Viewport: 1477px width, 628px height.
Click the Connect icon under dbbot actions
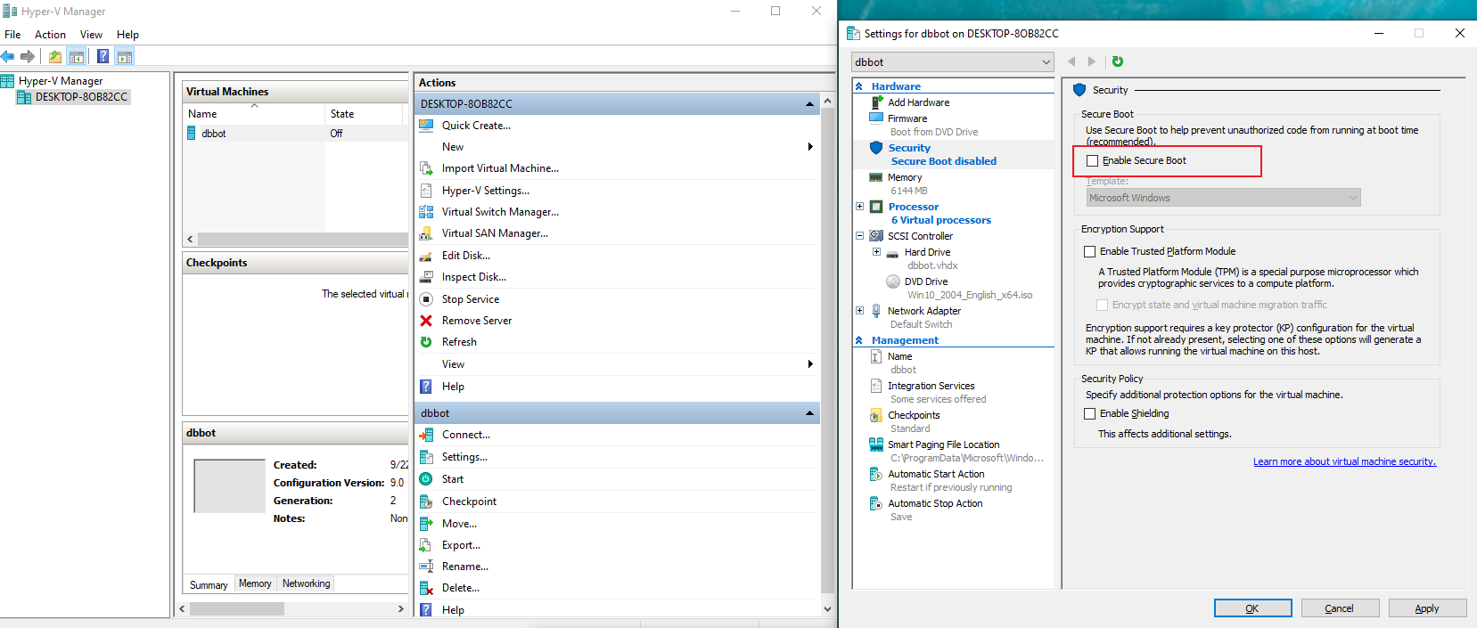tap(426, 435)
